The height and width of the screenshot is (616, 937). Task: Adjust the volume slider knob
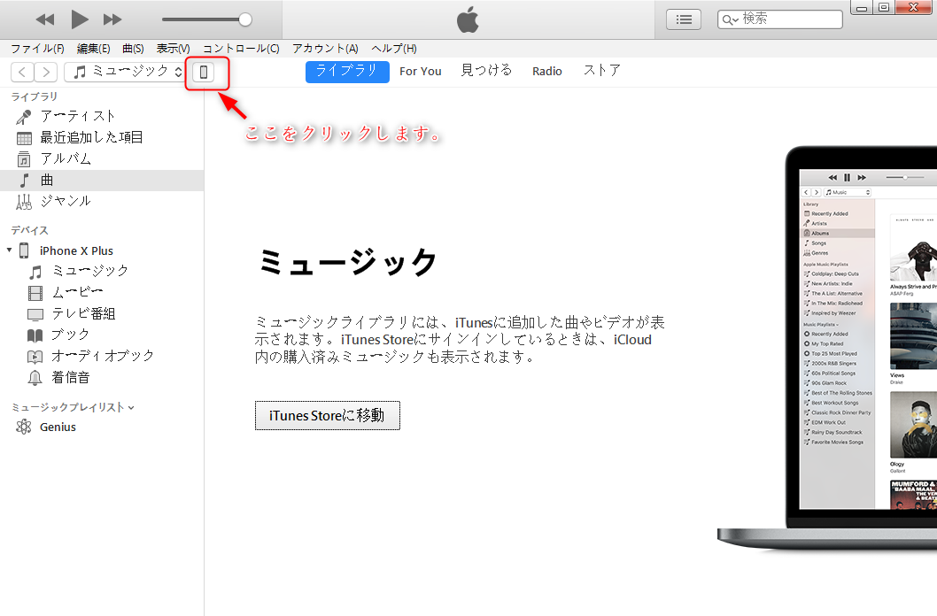245,19
